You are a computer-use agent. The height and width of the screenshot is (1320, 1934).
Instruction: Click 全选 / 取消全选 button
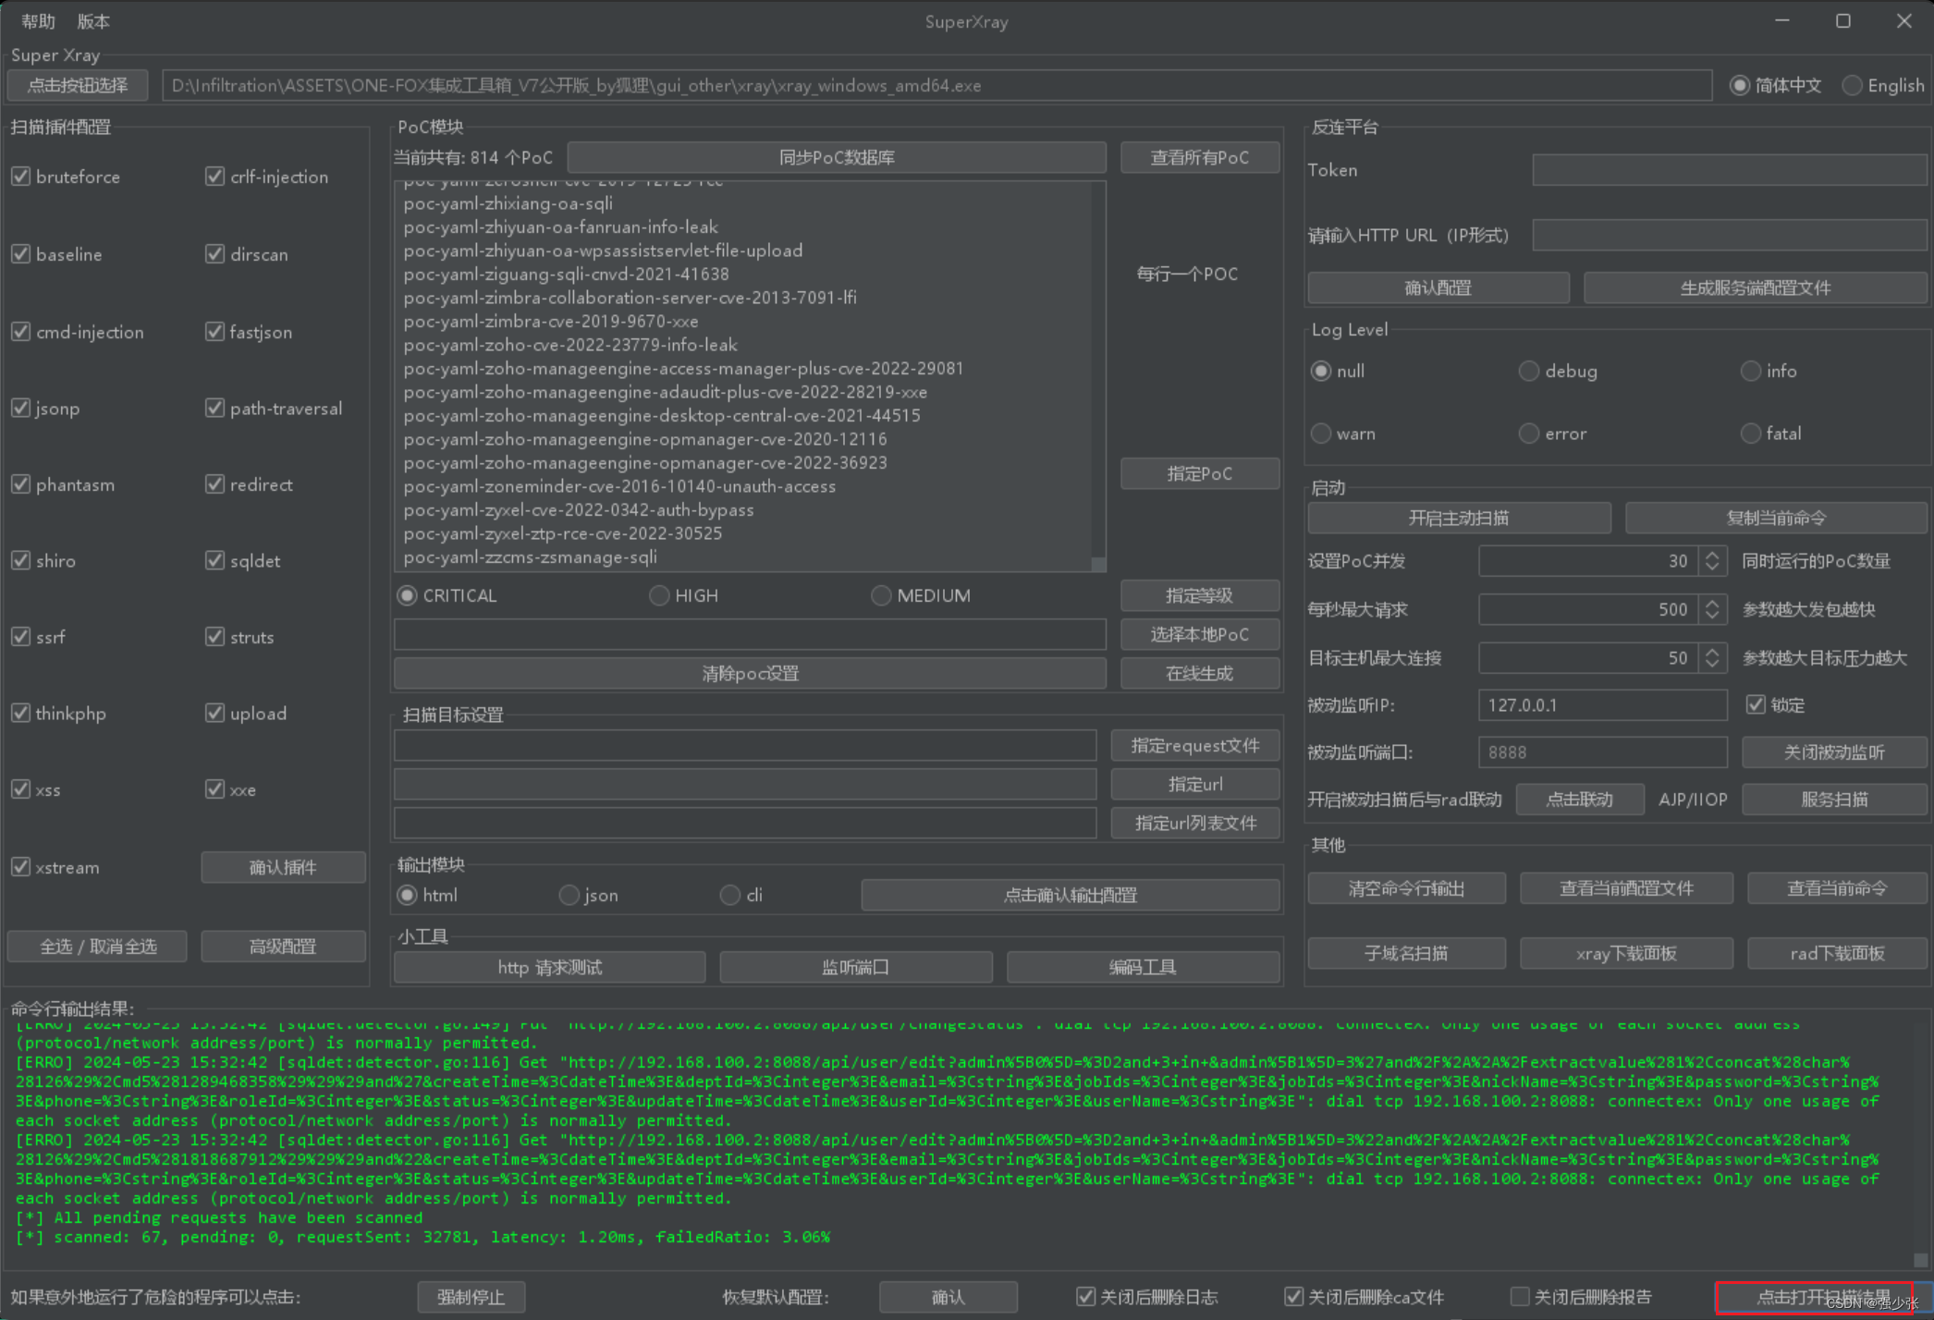point(98,947)
